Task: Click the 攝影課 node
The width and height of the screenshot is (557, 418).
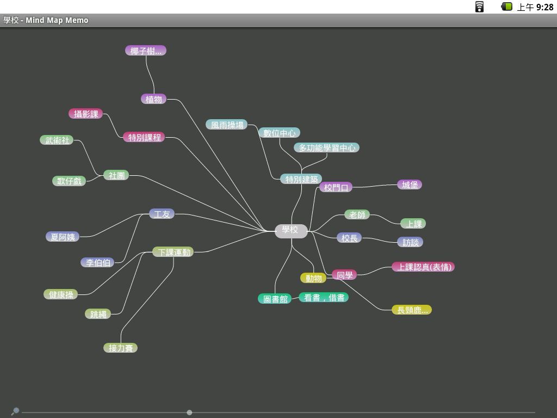Action: [x=86, y=114]
